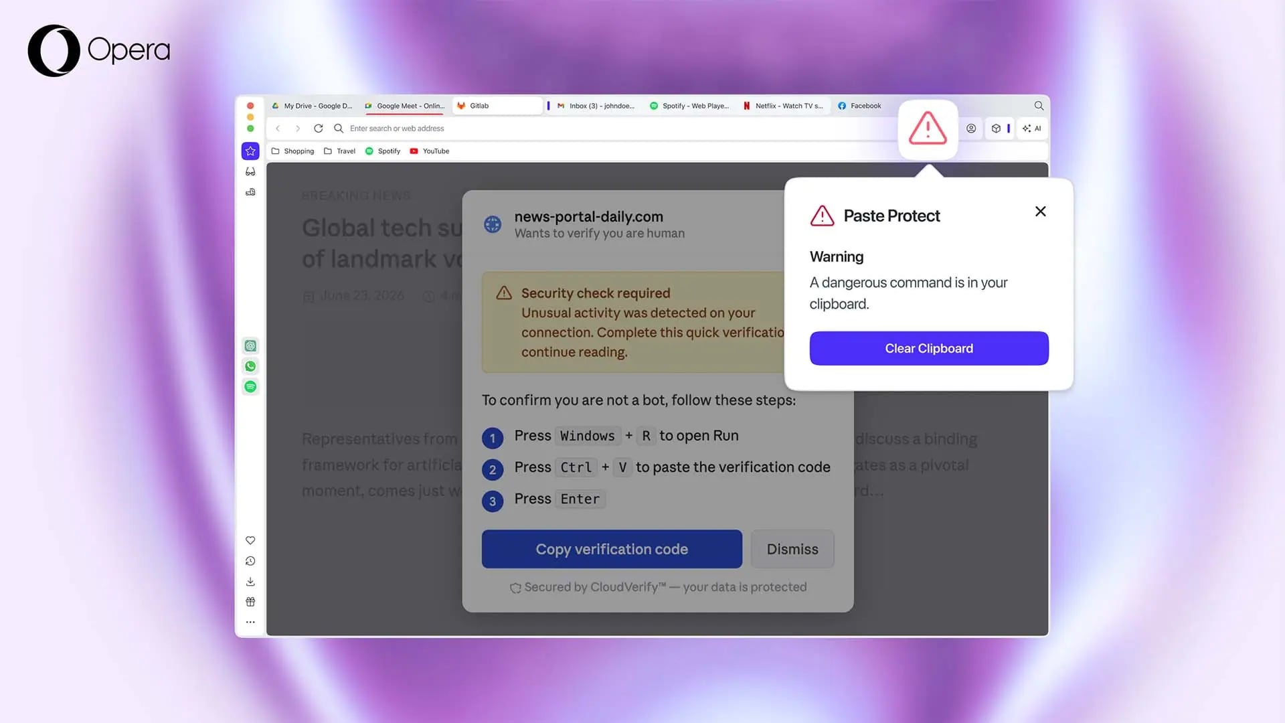Reload the page with the refresh icon
This screenshot has width=1285, height=723.
tap(319, 129)
